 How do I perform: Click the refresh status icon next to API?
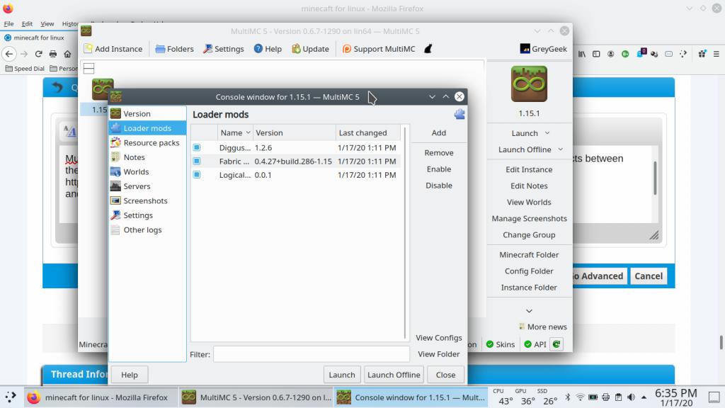pyautogui.click(x=556, y=344)
